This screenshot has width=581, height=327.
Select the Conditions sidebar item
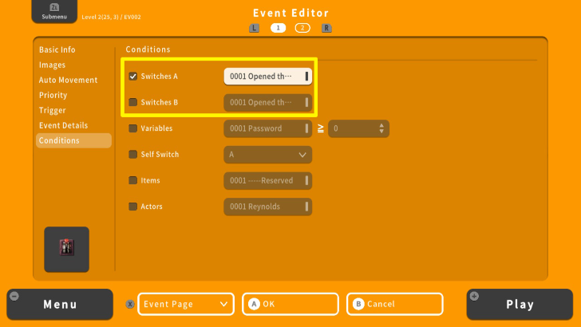(73, 140)
